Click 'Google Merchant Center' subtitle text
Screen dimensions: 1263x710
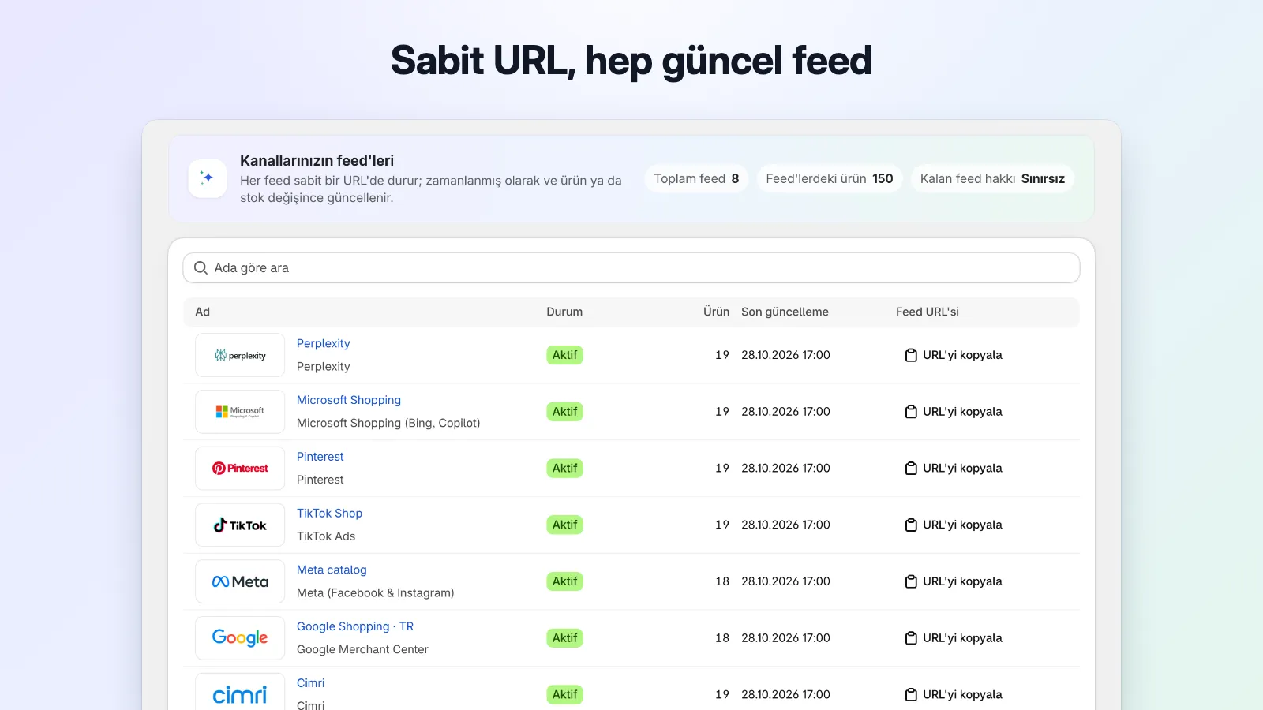(362, 649)
